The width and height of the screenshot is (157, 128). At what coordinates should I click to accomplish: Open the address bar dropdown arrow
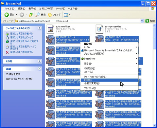pos(142,21)
